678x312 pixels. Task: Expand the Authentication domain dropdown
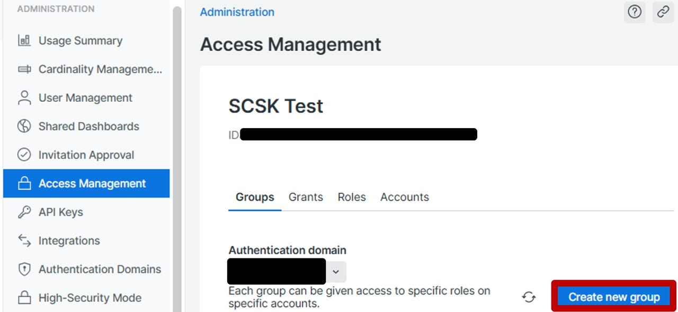[336, 272]
